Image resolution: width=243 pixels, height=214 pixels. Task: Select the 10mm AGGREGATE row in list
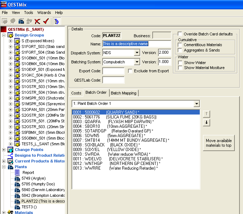click(x=118, y=126)
